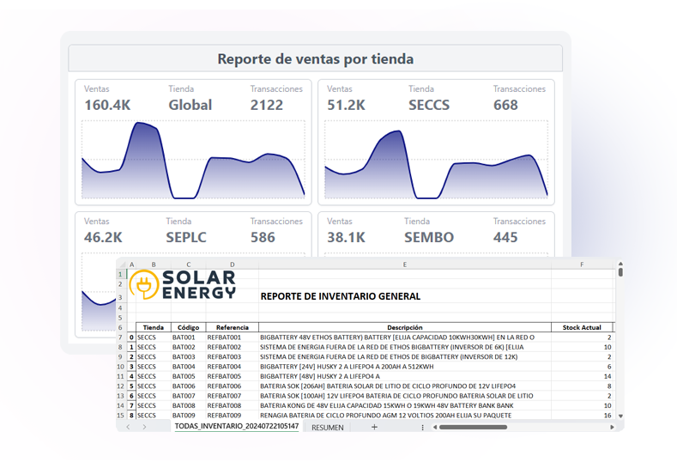Select the REPORTE DE INVENTARIO GENERAL title
Image resolution: width=677 pixels, height=468 pixels.
(x=341, y=296)
